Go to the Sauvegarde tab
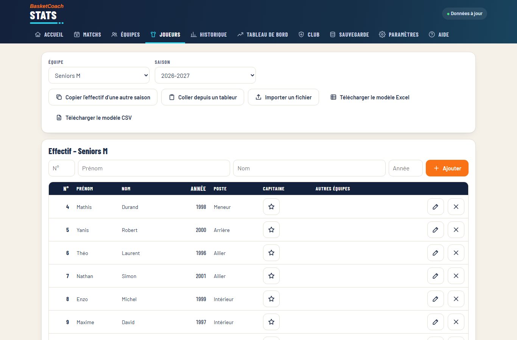 (349, 34)
